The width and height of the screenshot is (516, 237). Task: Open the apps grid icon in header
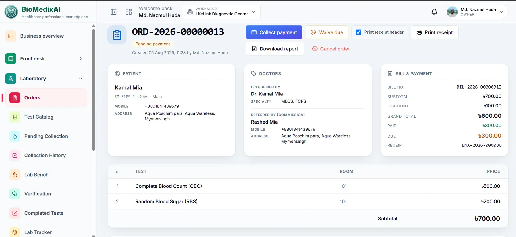pyautogui.click(x=129, y=12)
